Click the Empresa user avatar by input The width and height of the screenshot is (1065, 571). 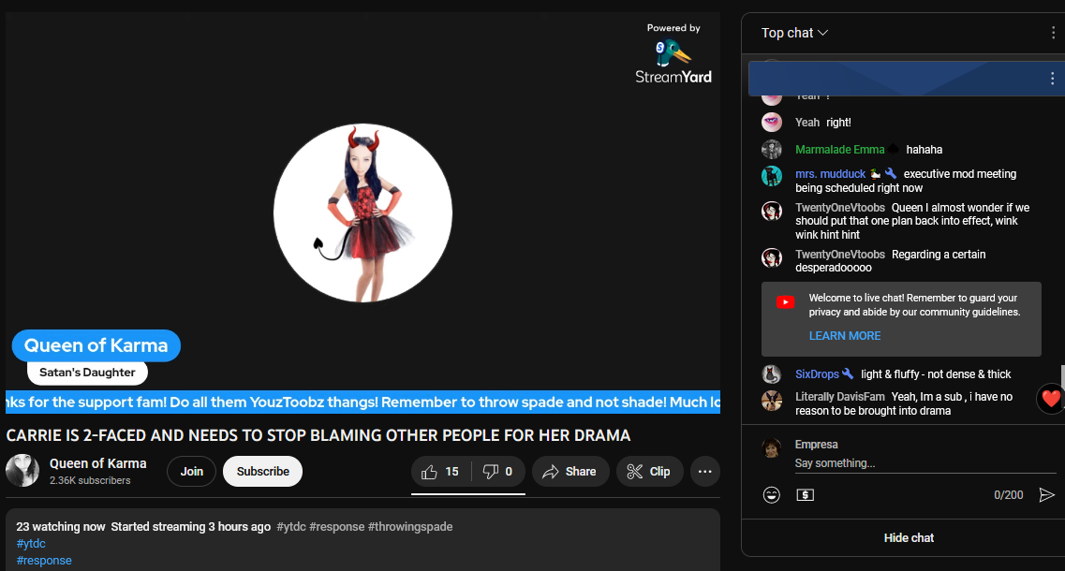coord(772,448)
